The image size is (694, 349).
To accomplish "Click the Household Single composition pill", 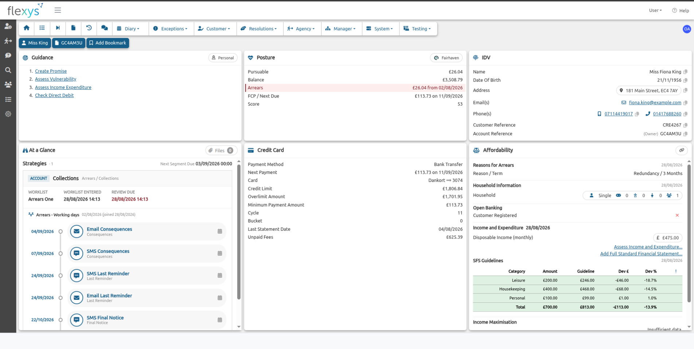I will click(x=633, y=196).
